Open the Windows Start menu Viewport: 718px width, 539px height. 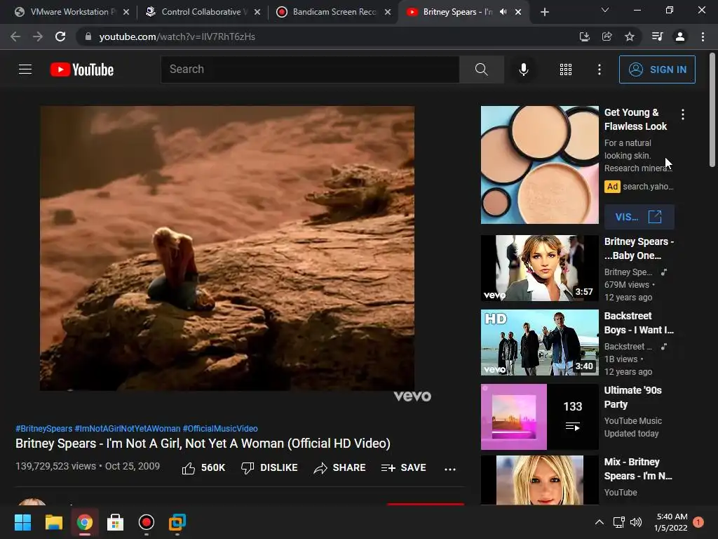[x=23, y=522]
